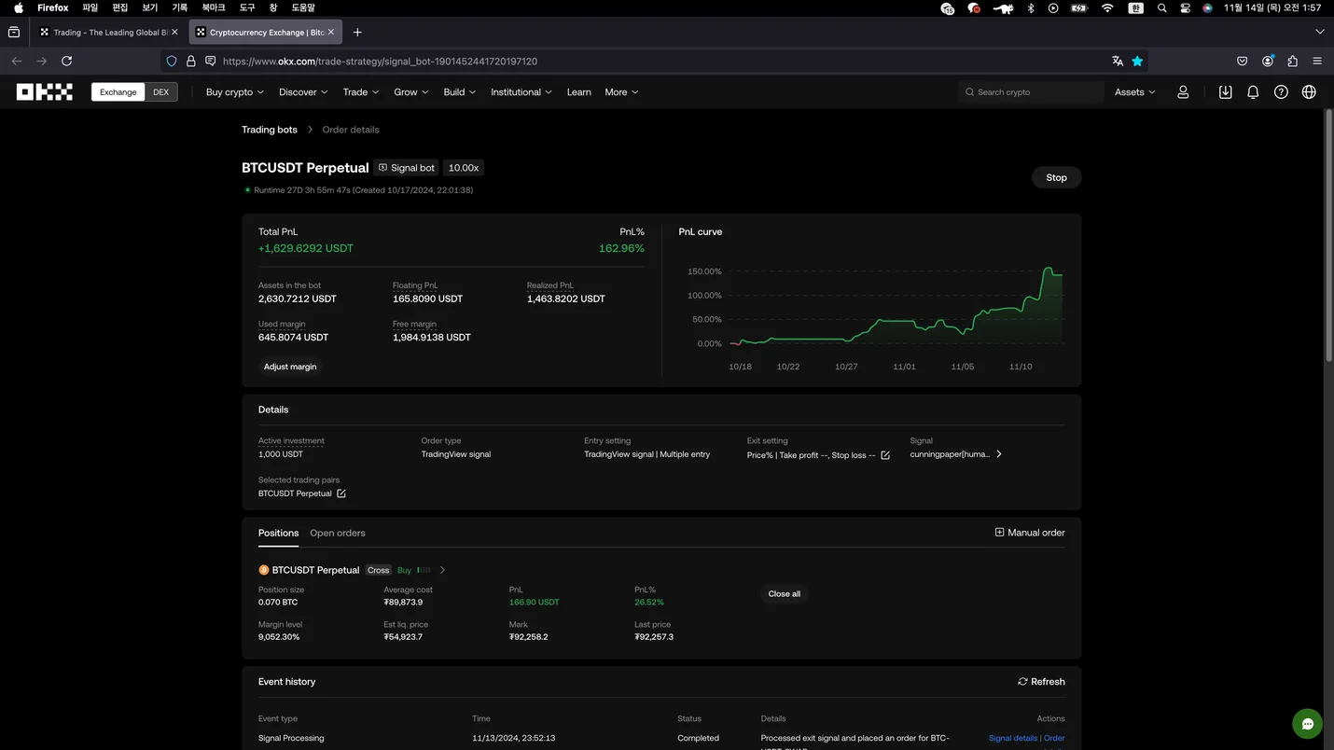Click the Signal bot tag
This screenshot has height=750, width=1334.
coord(407,168)
